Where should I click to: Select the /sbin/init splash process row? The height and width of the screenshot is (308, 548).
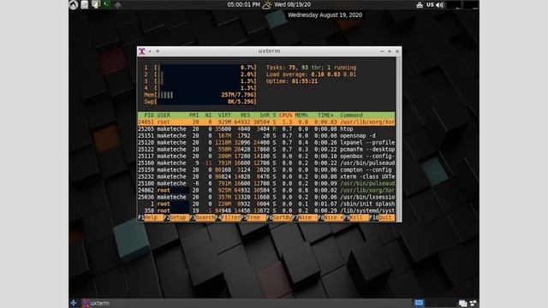(266, 204)
